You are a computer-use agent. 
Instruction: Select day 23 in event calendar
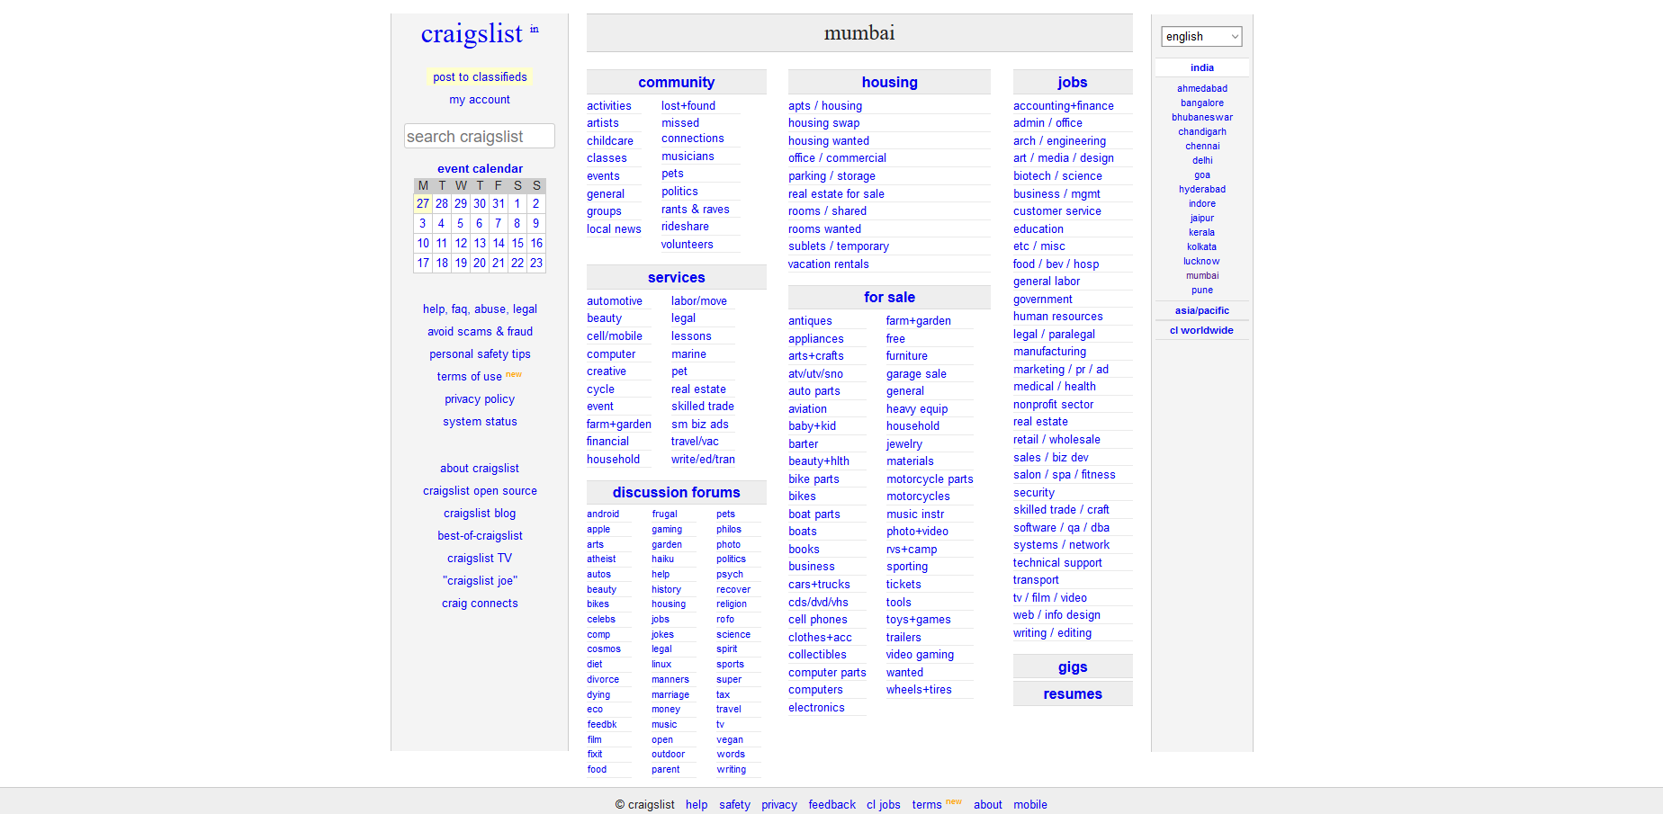[536, 264]
